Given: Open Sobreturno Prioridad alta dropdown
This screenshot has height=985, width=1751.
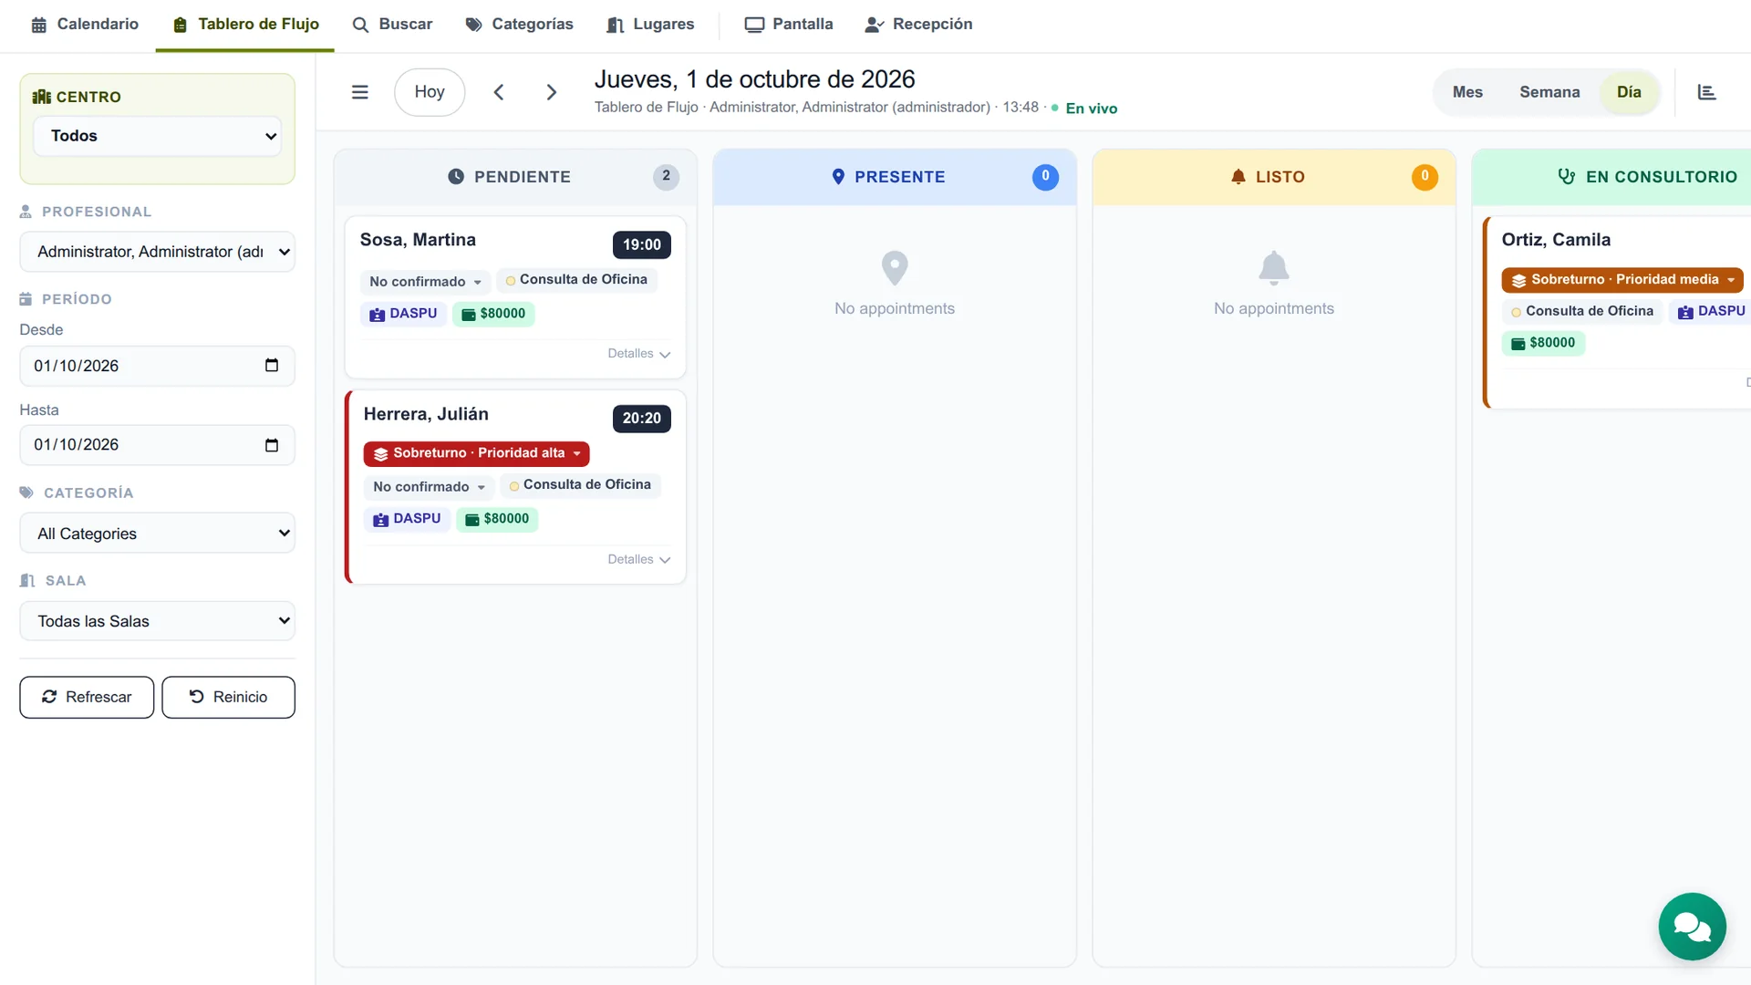Looking at the screenshot, I should [x=476, y=453].
